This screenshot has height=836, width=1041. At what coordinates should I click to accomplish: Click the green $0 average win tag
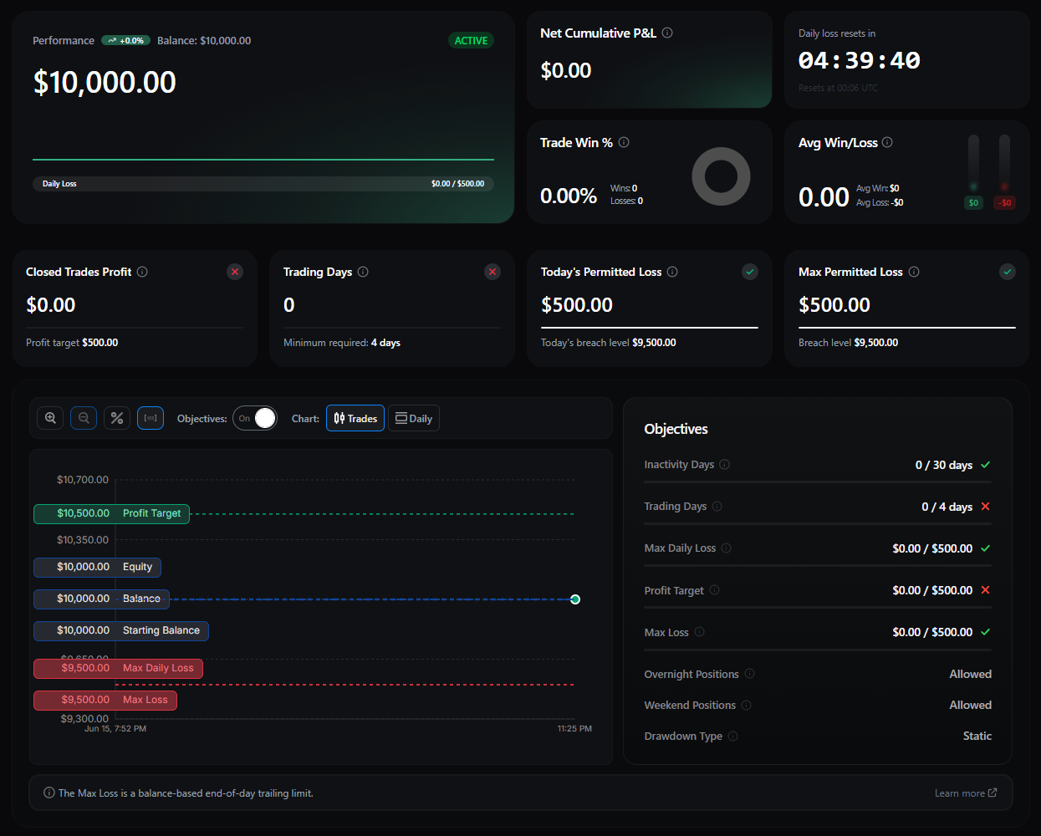(973, 202)
